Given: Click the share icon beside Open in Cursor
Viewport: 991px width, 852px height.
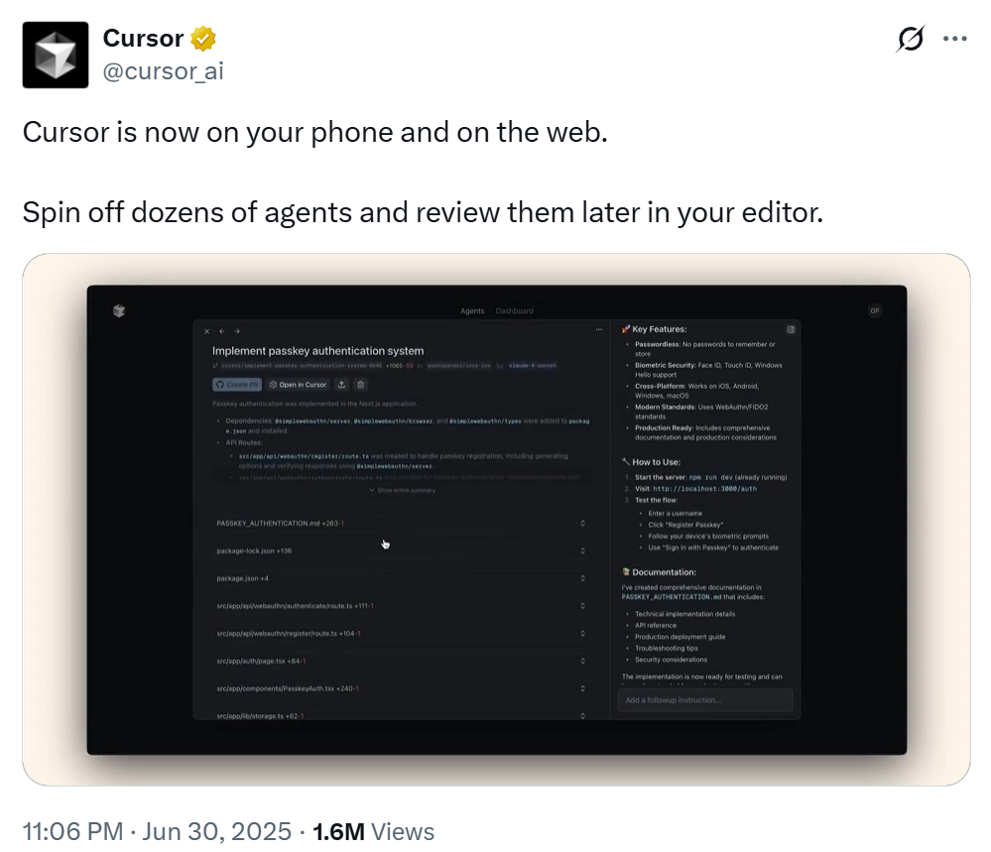Looking at the screenshot, I should (340, 384).
